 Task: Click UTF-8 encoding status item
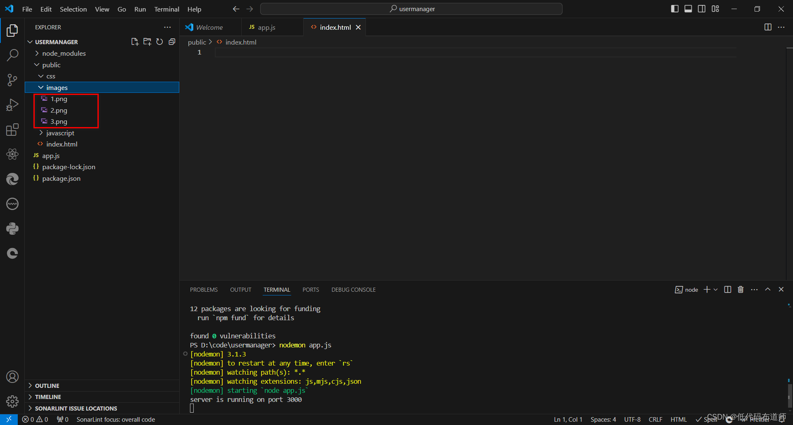tap(632, 420)
